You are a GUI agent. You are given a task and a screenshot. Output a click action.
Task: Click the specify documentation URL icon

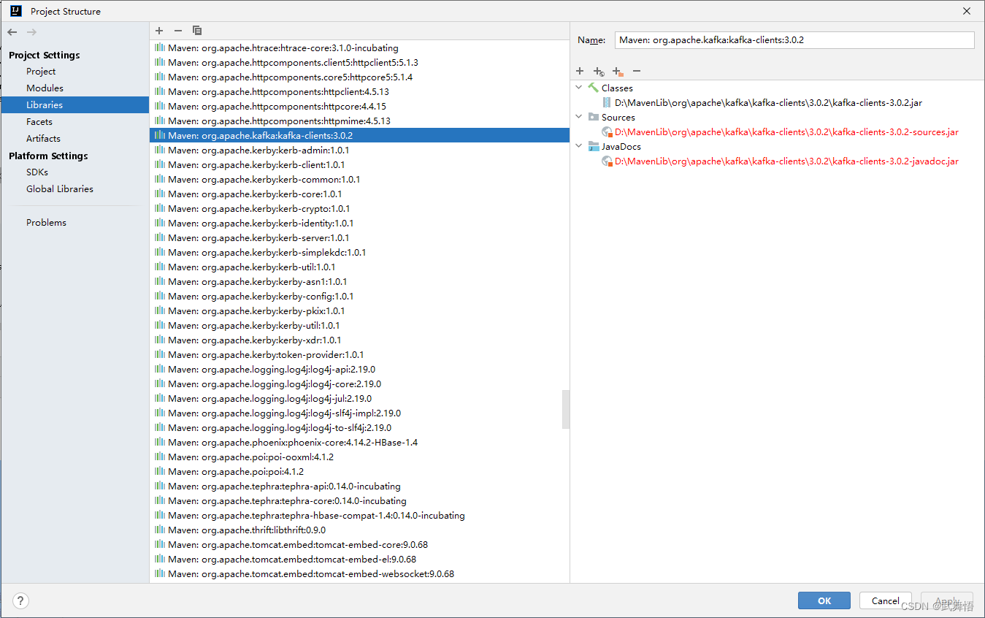[599, 71]
